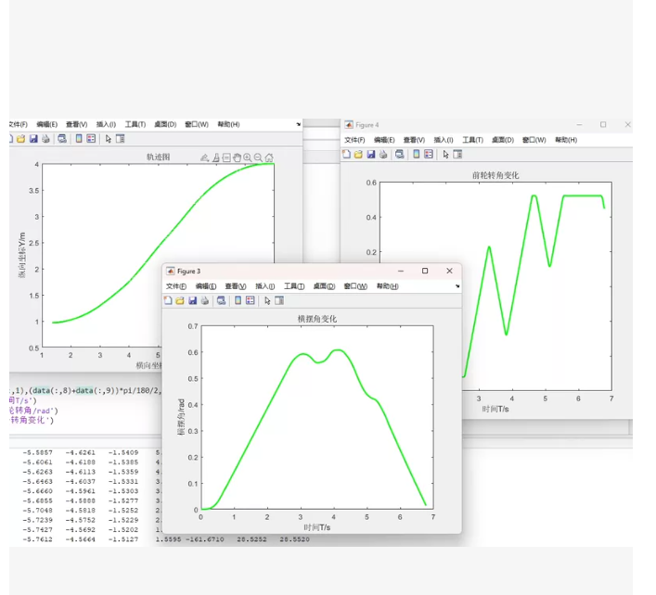Activate Zoom Out on the 轨迹图 axes toolbar
656x595 pixels.
tap(258, 158)
